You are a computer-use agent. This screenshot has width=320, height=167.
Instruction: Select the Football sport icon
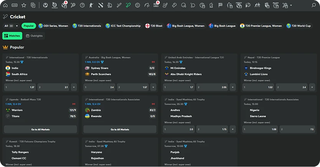click(45, 5)
